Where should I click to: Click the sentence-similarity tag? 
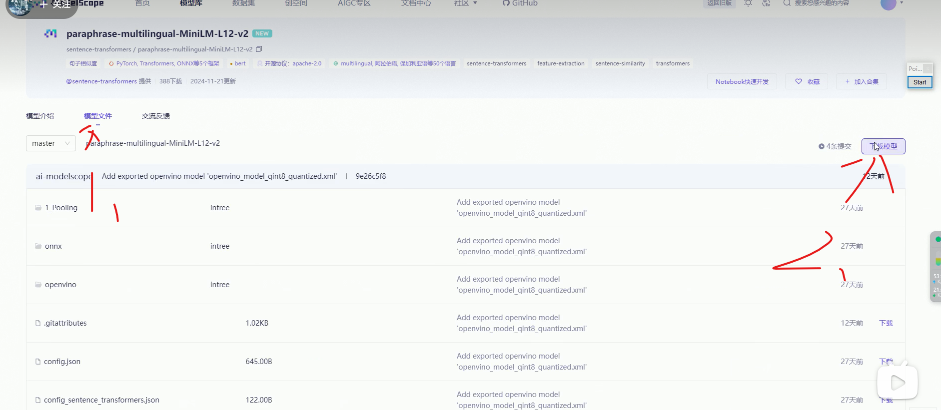[x=620, y=63]
